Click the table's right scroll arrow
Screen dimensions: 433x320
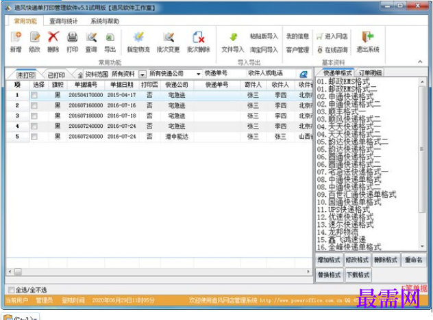[x=308, y=271]
